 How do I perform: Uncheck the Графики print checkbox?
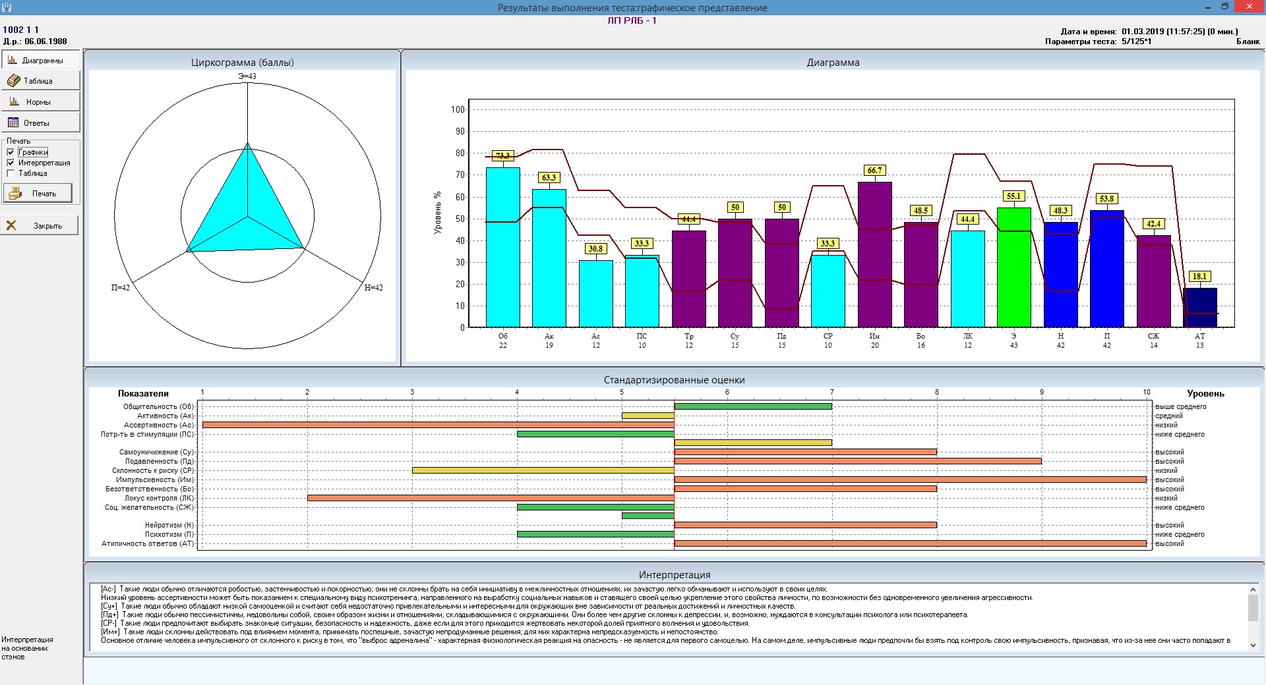(11, 152)
